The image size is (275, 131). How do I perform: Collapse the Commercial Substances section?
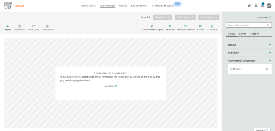tap(270, 61)
